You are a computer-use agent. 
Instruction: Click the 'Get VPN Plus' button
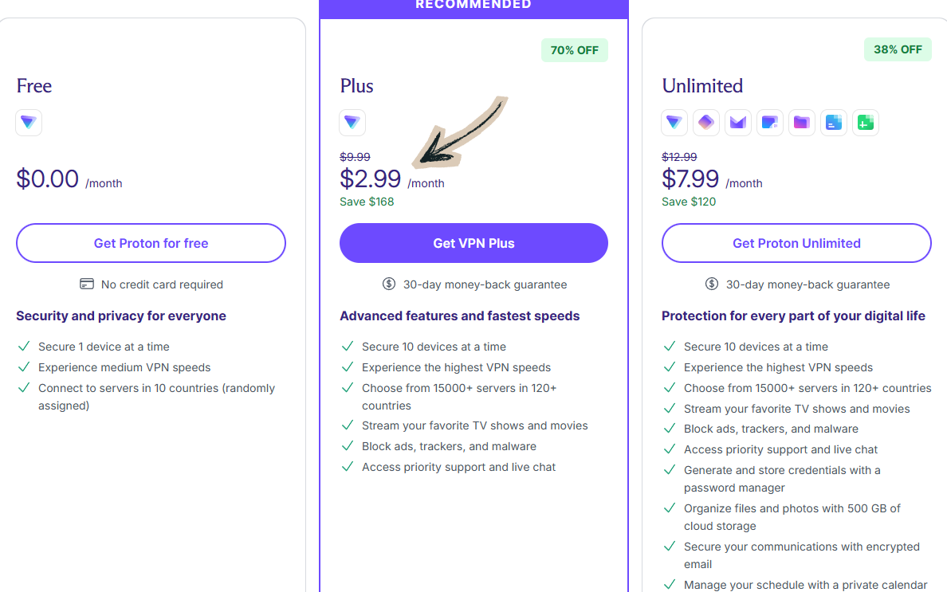click(473, 243)
